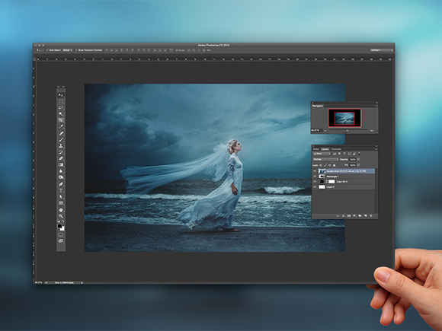Viewport: 442px width, 331px height.
Task: Open the Group dropdown in options bar
Action: point(67,50)
